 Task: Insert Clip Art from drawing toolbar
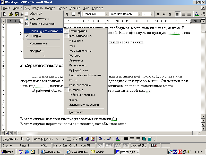93,139
